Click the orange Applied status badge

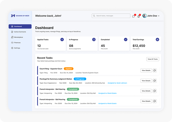[69, 69]
